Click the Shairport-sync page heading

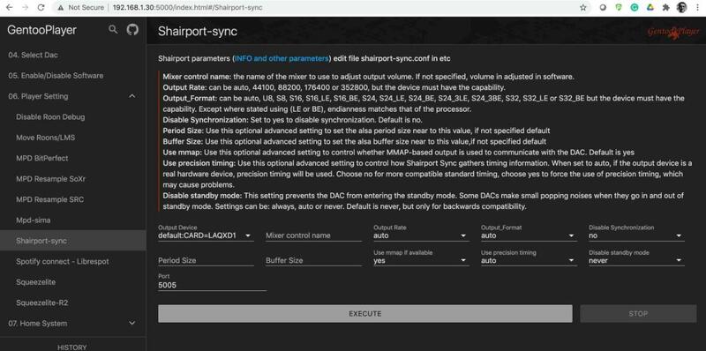click(198, 32)
